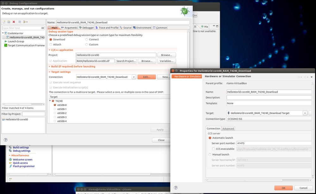316x194 pixels.
Task: Toggle the T4240 target checkbox
Action: [x=53, y=101]
